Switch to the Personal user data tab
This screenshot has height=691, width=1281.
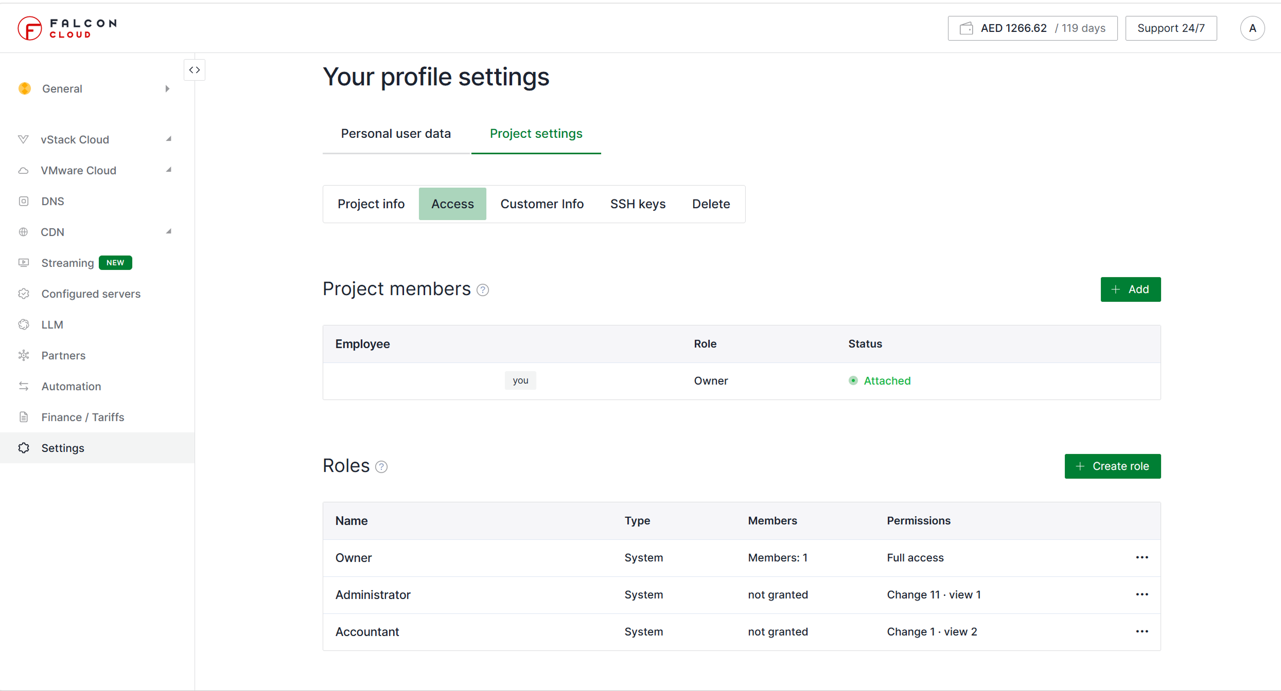(x=396, y=134)
